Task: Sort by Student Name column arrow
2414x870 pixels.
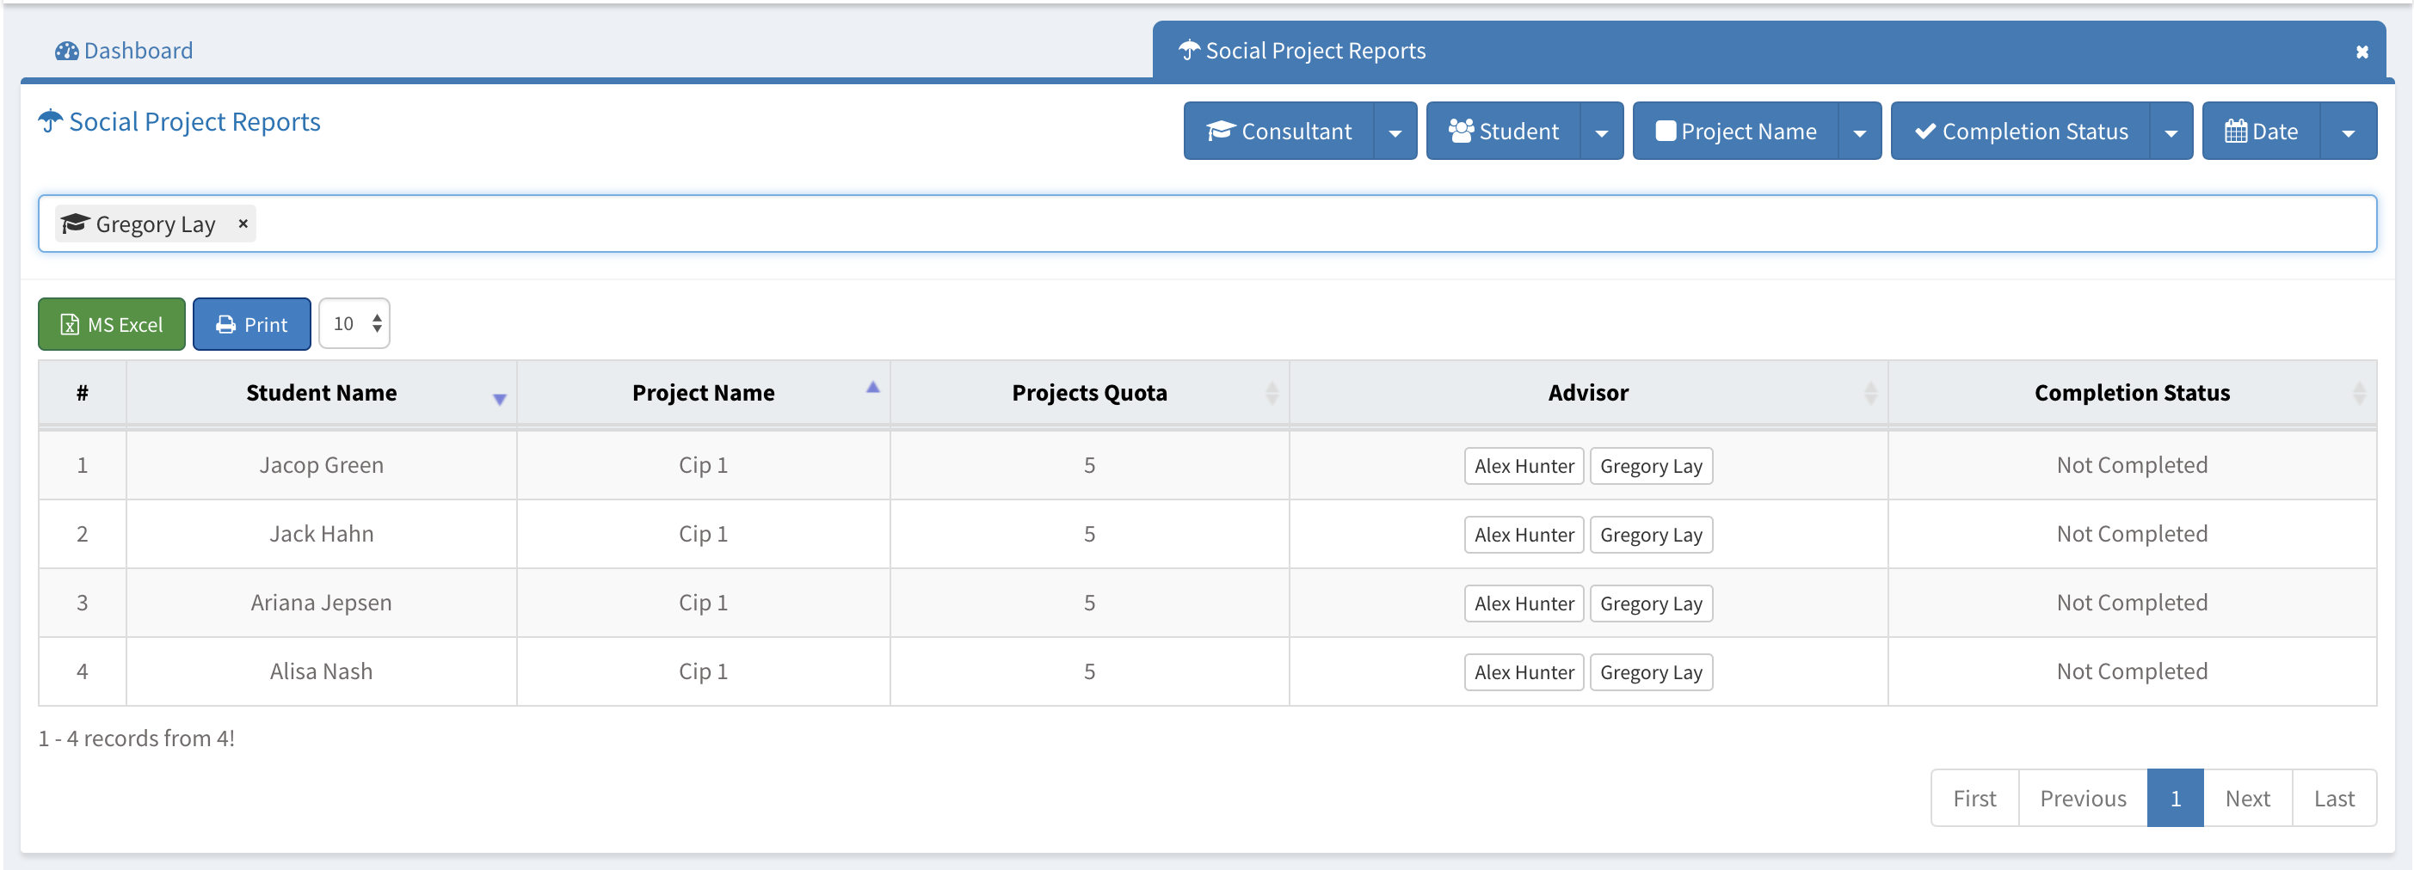Action: coord(500,399)
